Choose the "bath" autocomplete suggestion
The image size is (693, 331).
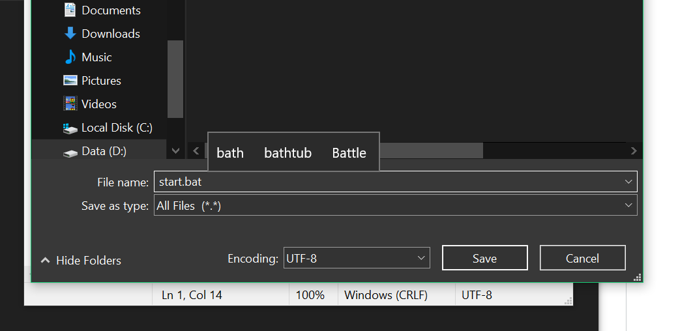pos(230,153)
